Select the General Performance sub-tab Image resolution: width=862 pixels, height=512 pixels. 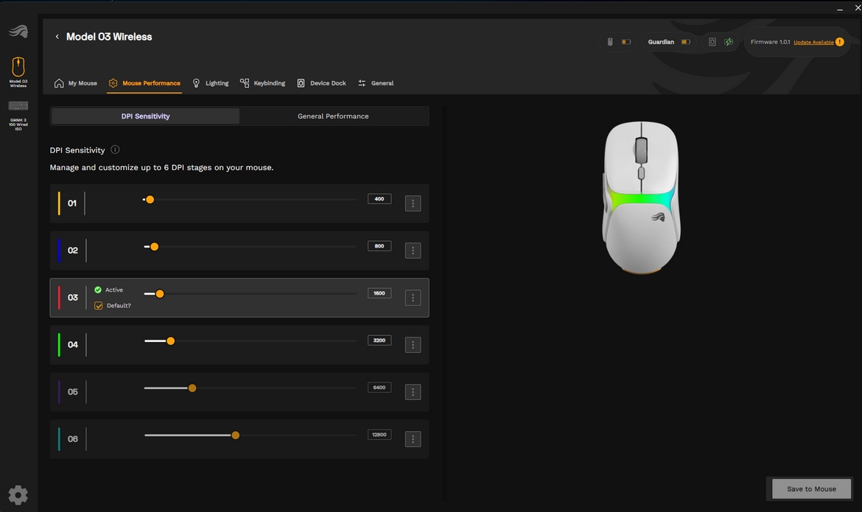(333, 116)
